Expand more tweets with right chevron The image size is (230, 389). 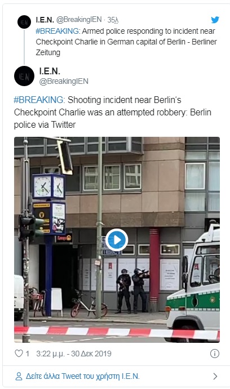pos(215,377)
